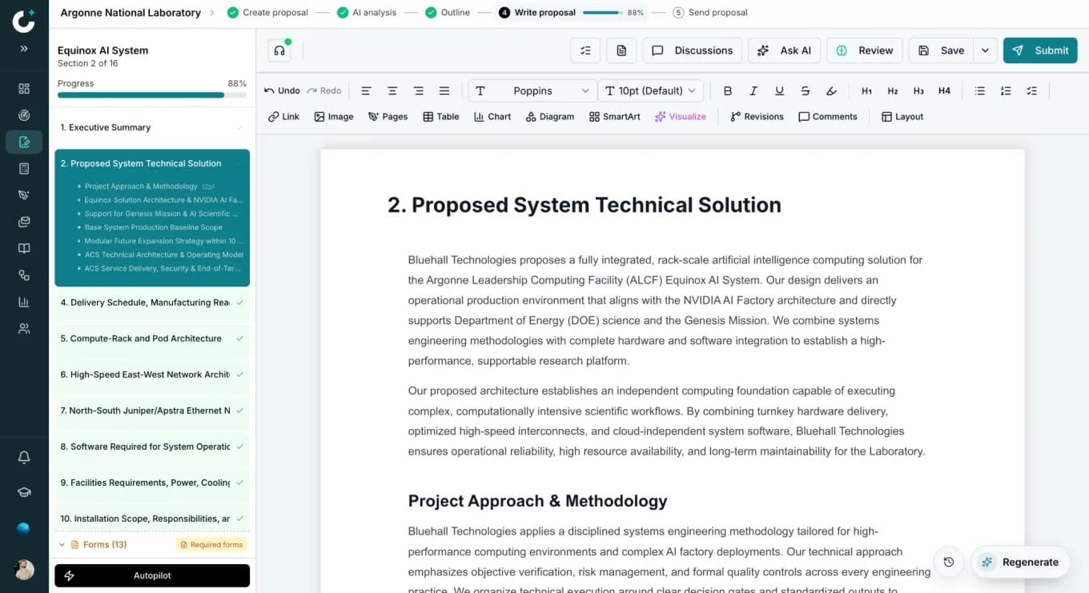Screen dimensions: 1089x593
Task: Open analytics bar chart sidebar icon
Action: pyautogui.click(x=24, y=302)
